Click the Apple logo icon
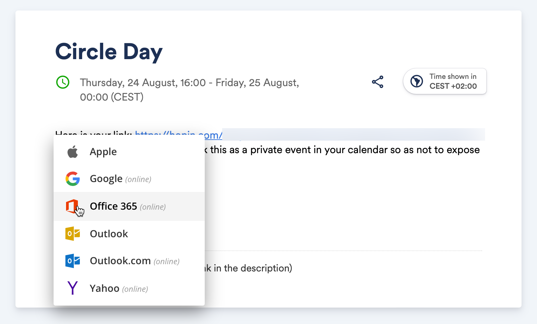537x324 pixels. [x=73, y=151]
